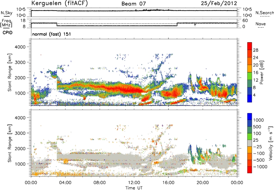This screenshot has width=274, height=190.
Task: Click the '4000' range tick on the power panel
Action: [20, 47]
